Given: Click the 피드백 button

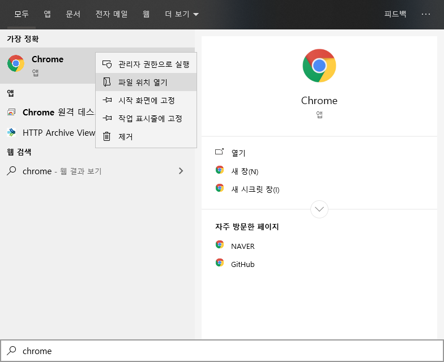Looking at the screenshot, I should [395, 14].
